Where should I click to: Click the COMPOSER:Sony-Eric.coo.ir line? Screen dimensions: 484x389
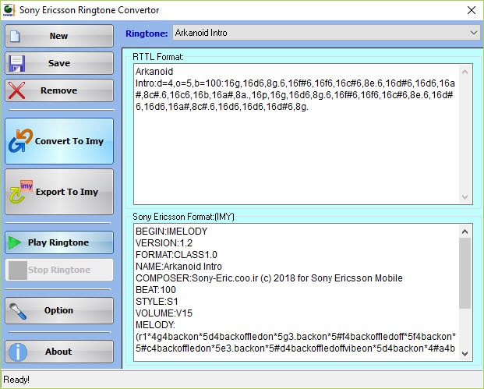tap(269, 278)
